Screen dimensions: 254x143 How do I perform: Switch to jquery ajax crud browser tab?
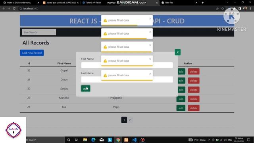tap(61, 3)
